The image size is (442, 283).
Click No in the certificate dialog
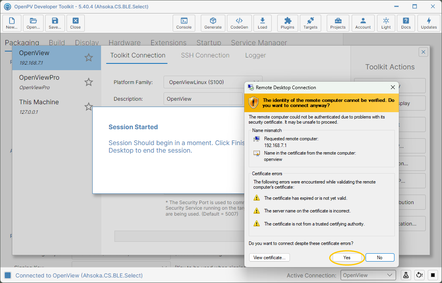380,258
